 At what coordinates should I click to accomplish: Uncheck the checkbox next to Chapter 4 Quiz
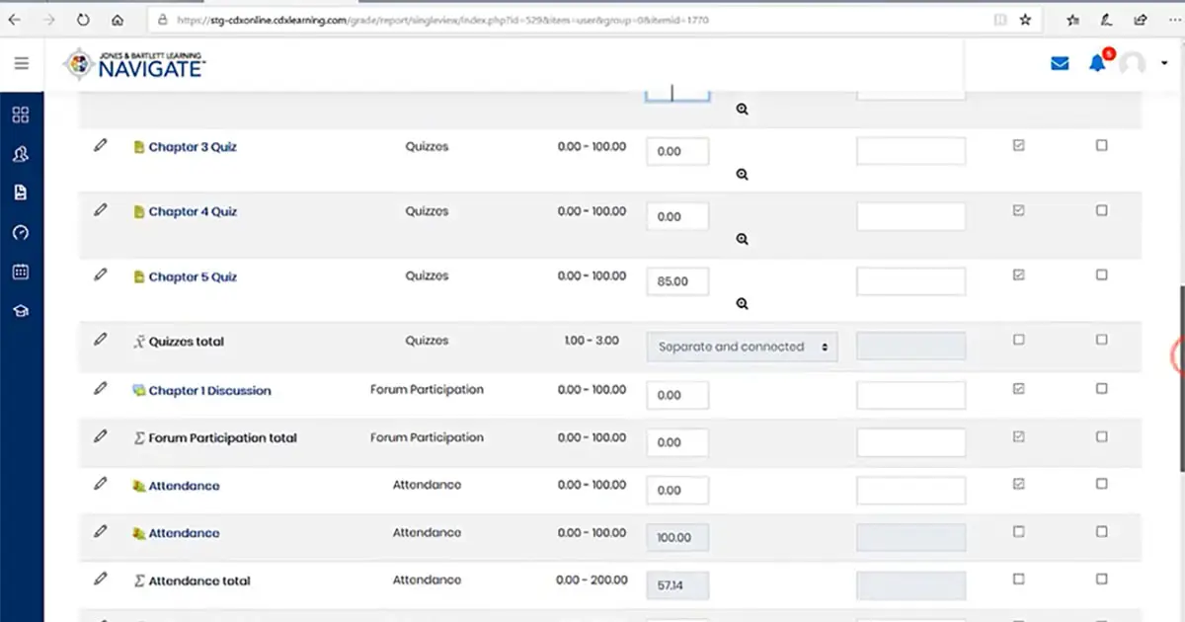click(x=1018, y=208)
